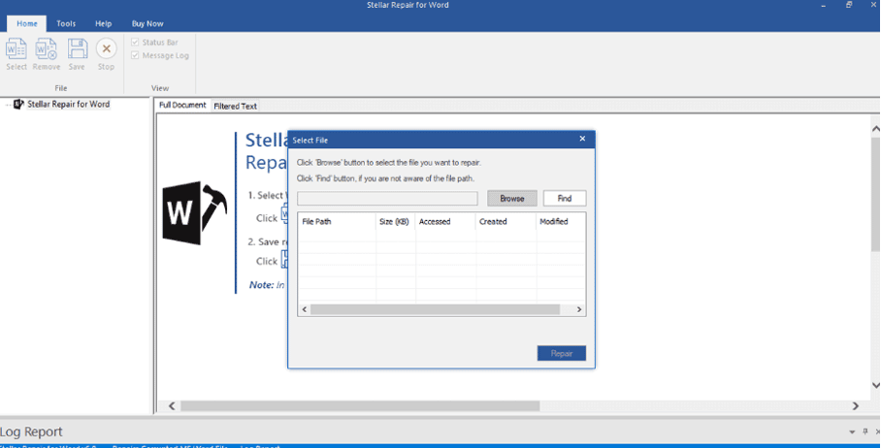Click the Select file icon in ribbon
881x448 pixels.
click(x=16, y=48)
